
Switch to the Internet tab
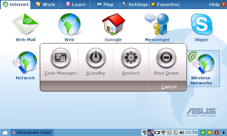click(x=16, y=5)
